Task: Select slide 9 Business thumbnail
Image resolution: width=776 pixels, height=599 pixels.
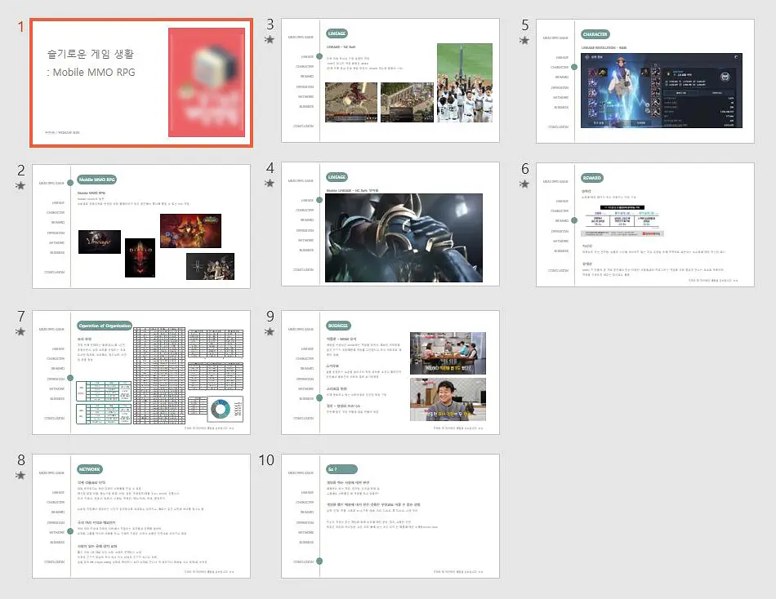Action: click(x=390, y=372)
